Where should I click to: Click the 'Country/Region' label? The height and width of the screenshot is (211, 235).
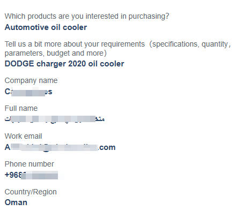[31, 192]
